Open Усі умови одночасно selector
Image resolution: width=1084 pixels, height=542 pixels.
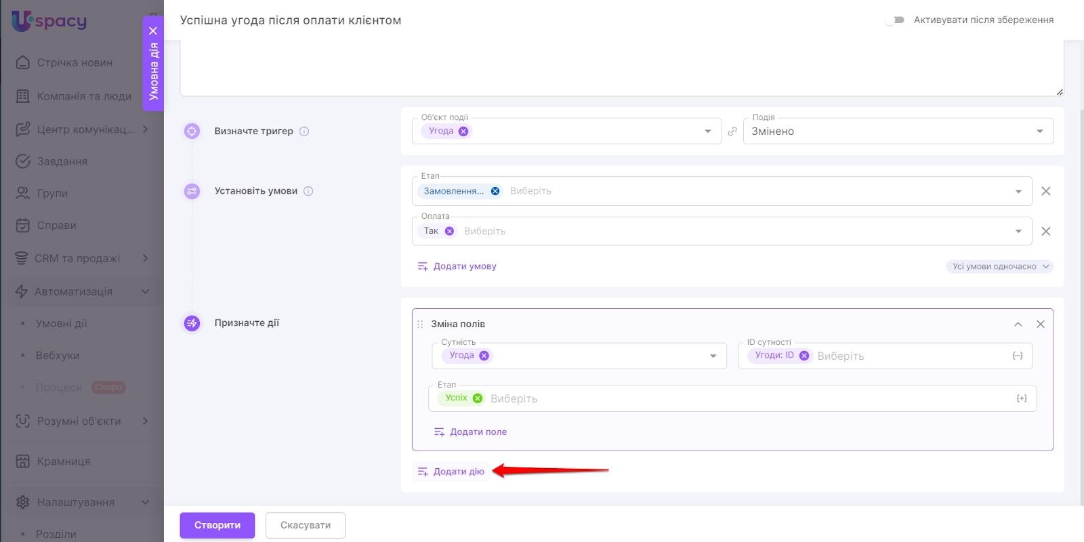(x=999, y=266)
